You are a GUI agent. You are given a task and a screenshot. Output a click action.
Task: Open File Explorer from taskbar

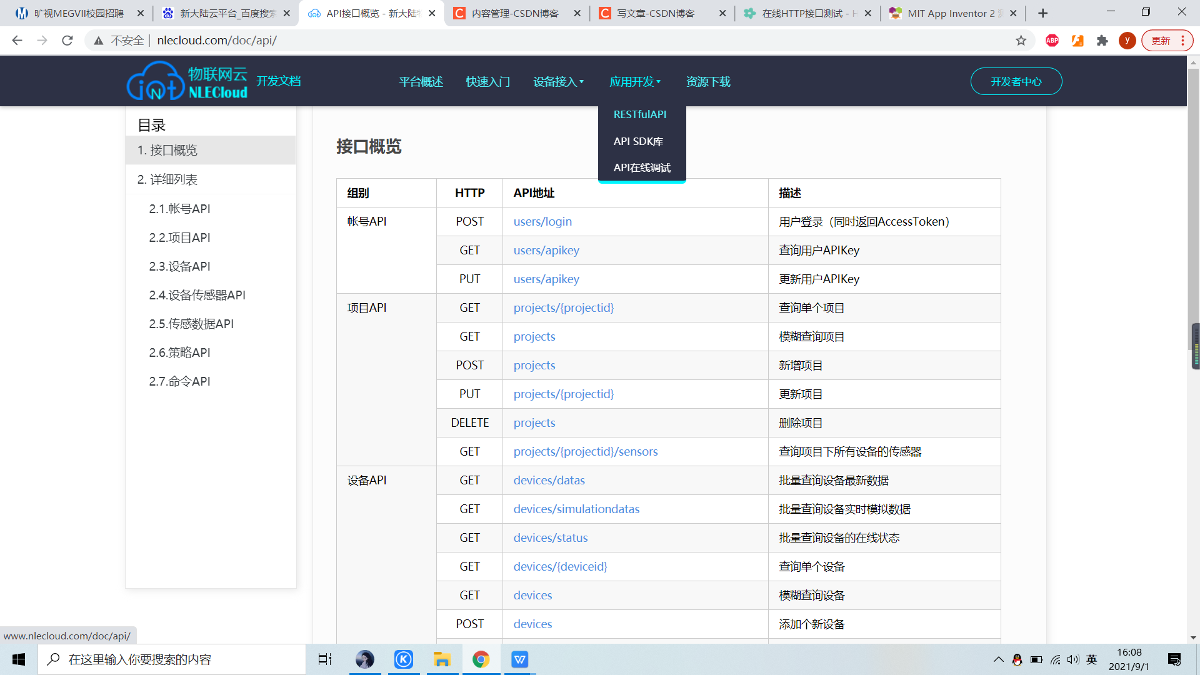442,659
